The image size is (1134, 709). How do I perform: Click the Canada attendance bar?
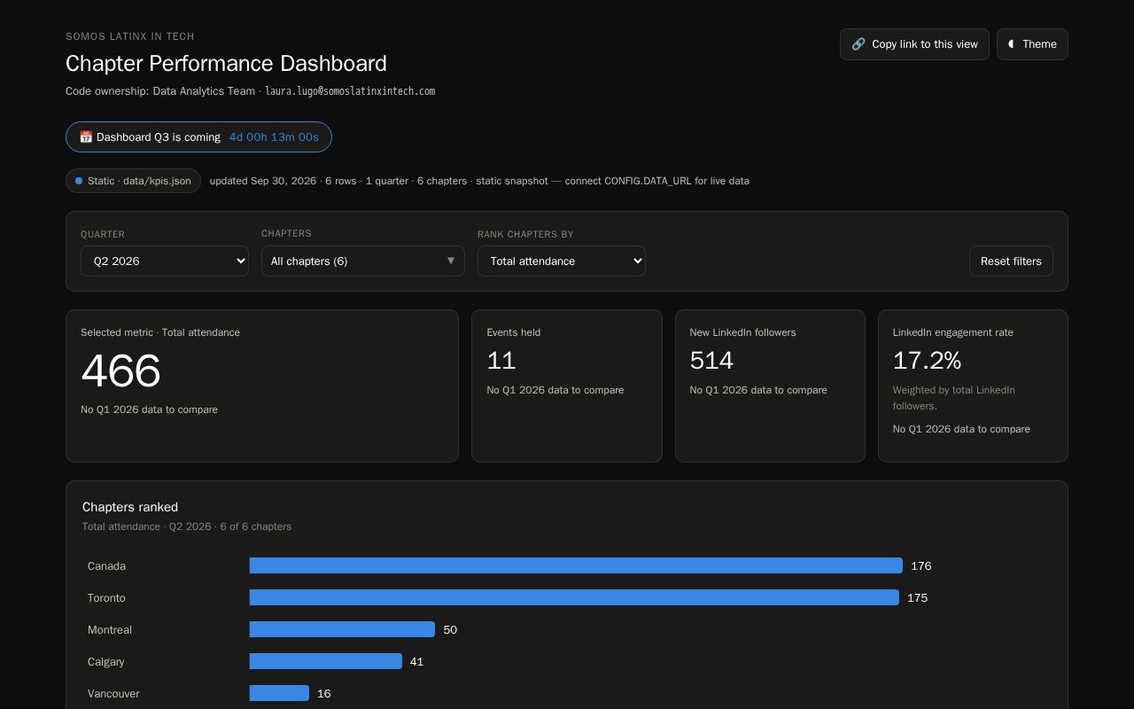pos(576,565)
